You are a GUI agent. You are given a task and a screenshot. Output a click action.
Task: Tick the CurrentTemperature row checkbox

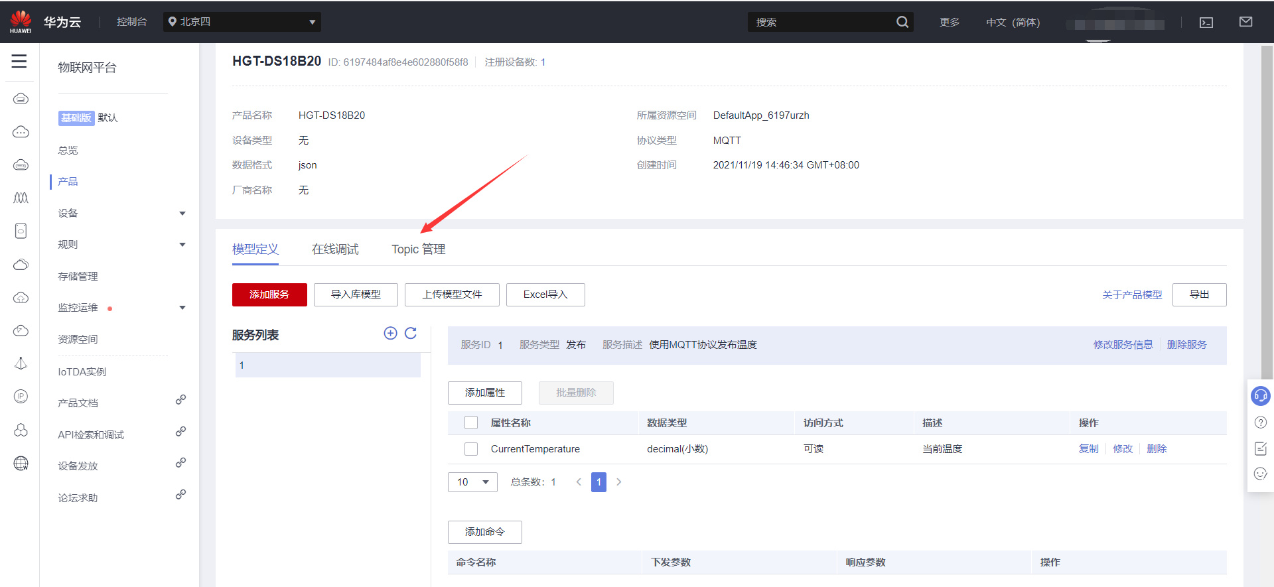click(471, 449)
